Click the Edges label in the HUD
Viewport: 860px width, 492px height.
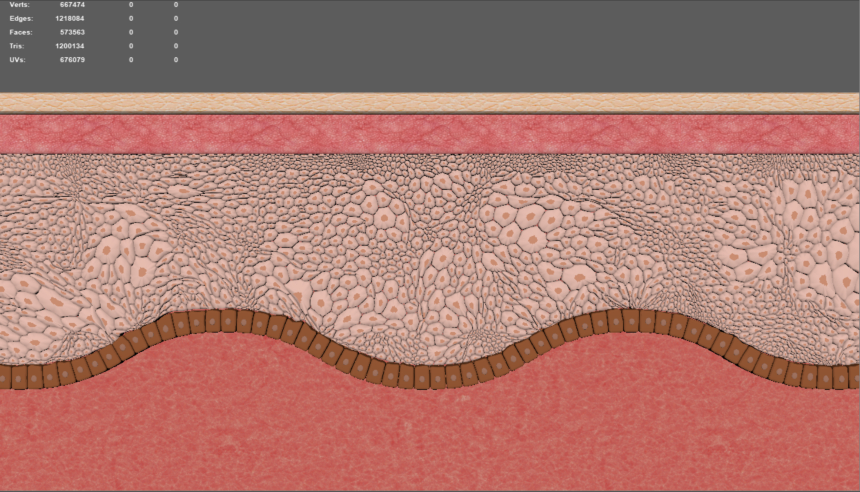(21, 19)
